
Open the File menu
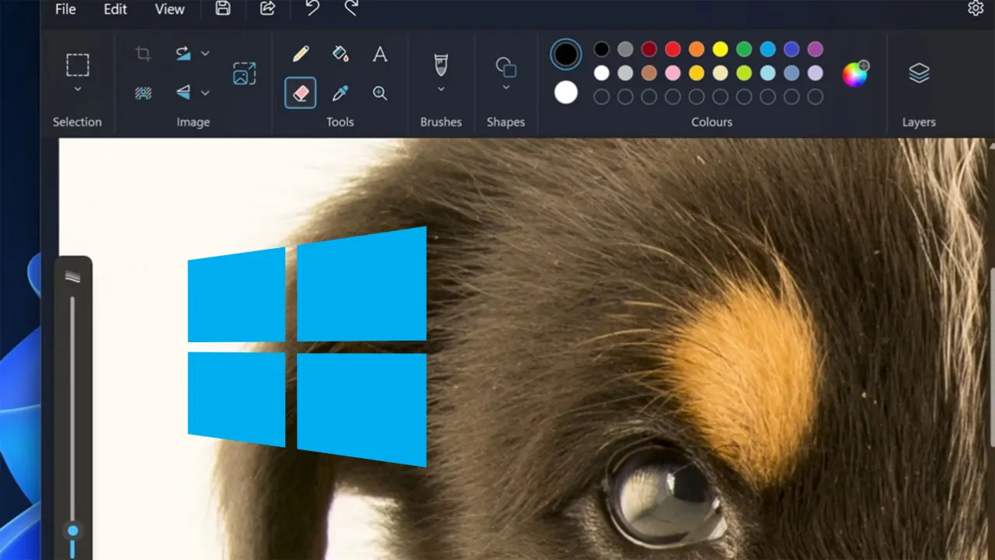point(65,9)
